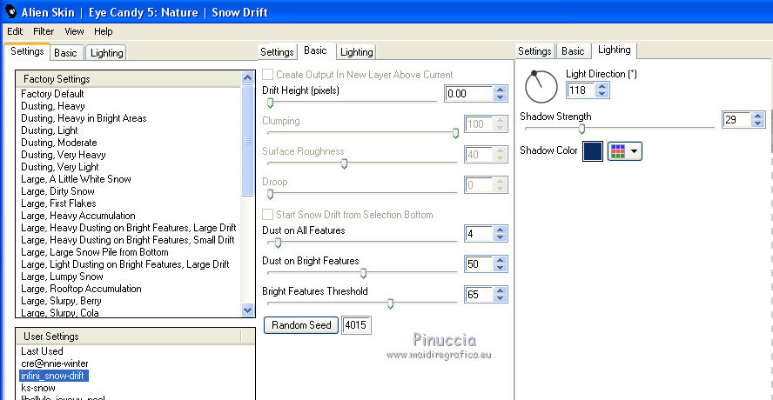Select the cre@nnie-winter user setting
Viewport: 773px width, 400px height.
point(54,363)
